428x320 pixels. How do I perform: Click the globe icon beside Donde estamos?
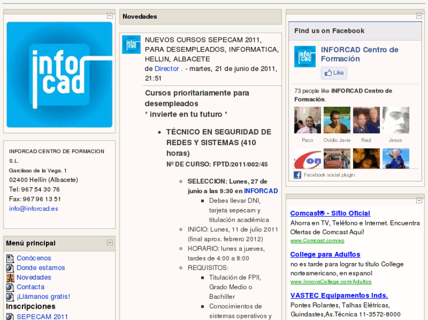coord(10,268)
